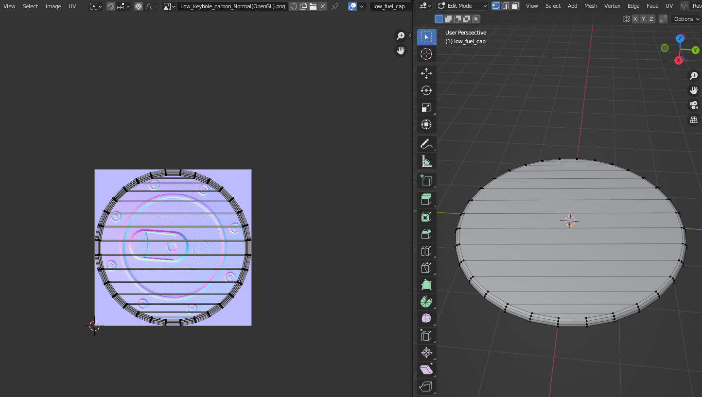Unlink the Low_keyhole_carbon_Normal image
The height and width of the screenshot is (397, 702).
coord(323,6)
